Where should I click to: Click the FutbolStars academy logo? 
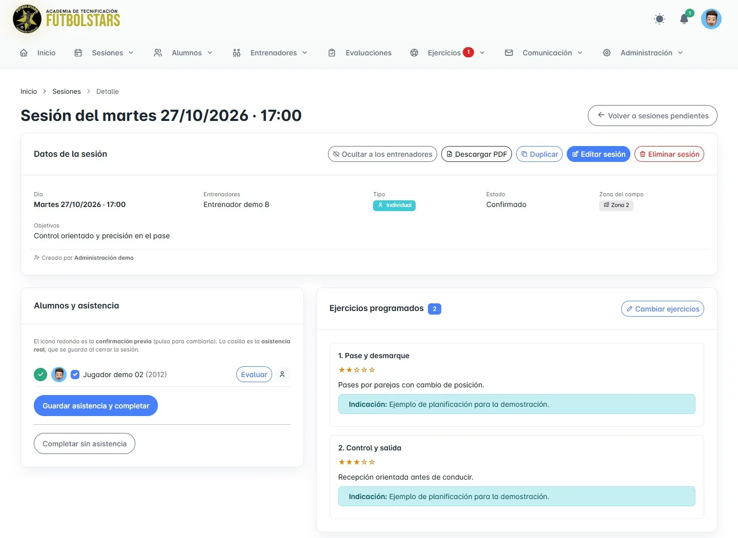[x=67, y=19]
